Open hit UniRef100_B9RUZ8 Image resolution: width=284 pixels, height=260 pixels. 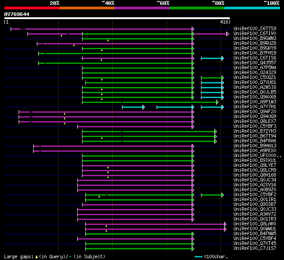pyautogui.click(x=255, y=43)
